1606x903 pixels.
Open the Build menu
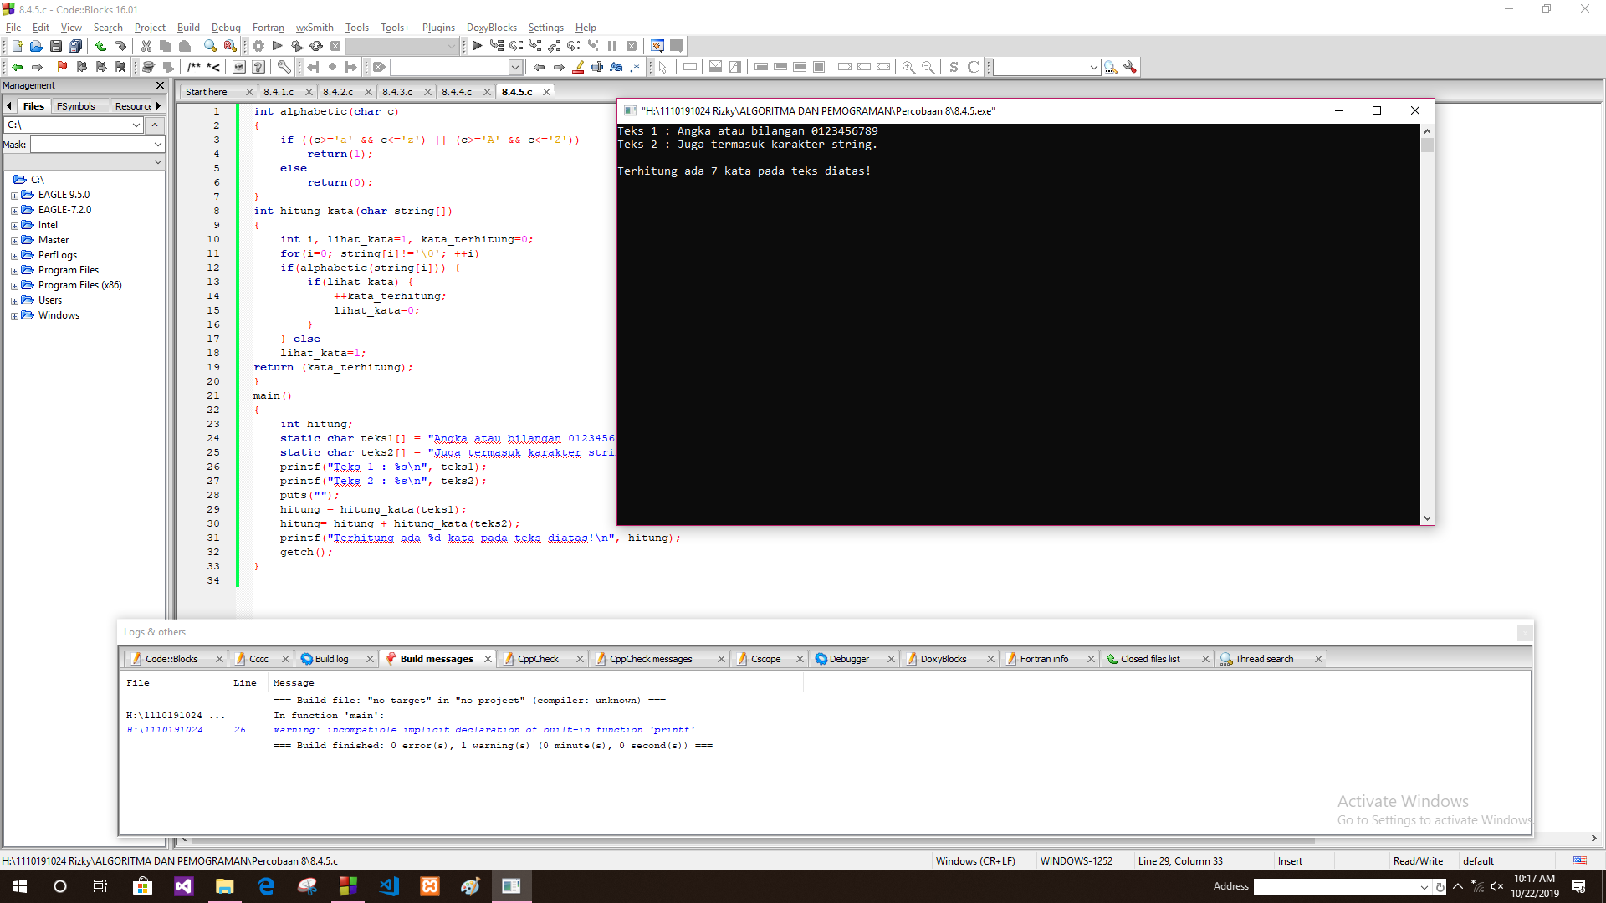point(188,28)
